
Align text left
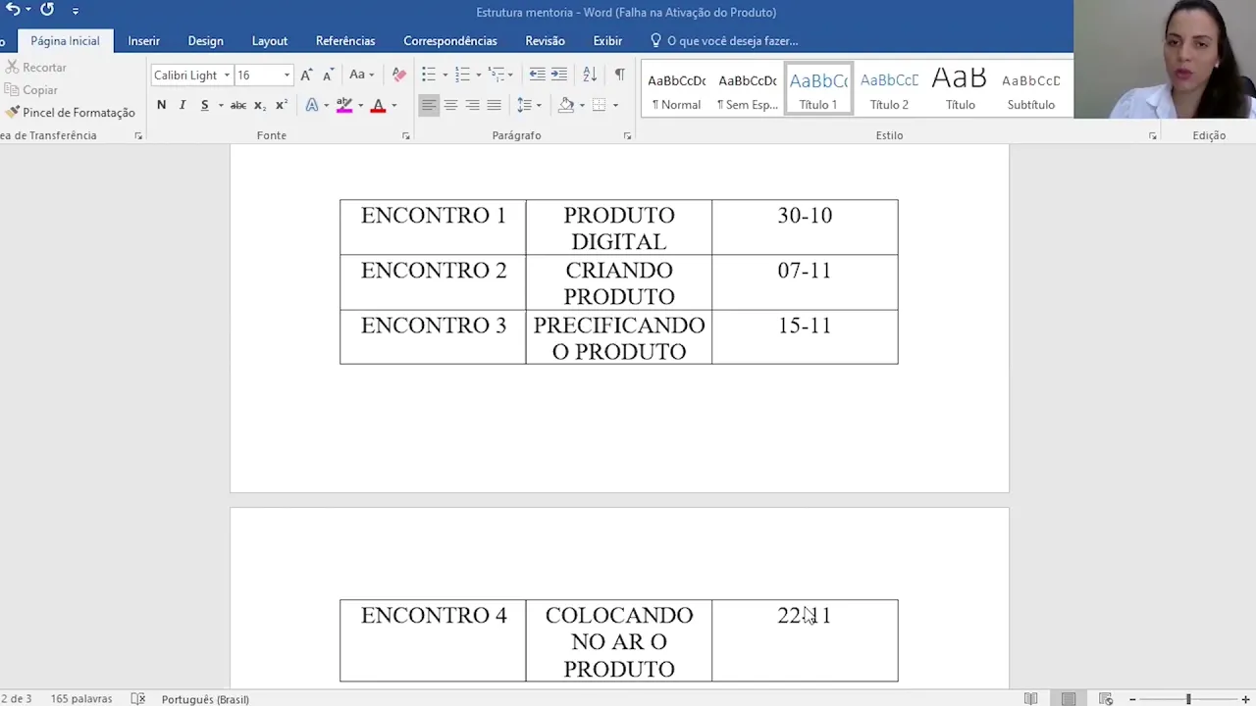tap(429, 105)
